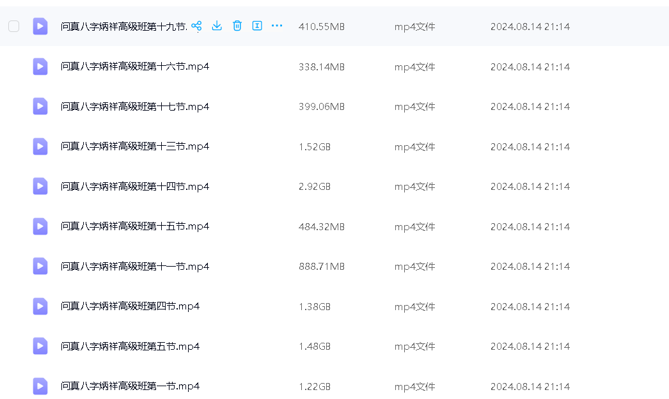The height and width of the screenshot is (399, 669).
Task: Click the video icon of 第十七节.mp4
Action: pos(40,106)
